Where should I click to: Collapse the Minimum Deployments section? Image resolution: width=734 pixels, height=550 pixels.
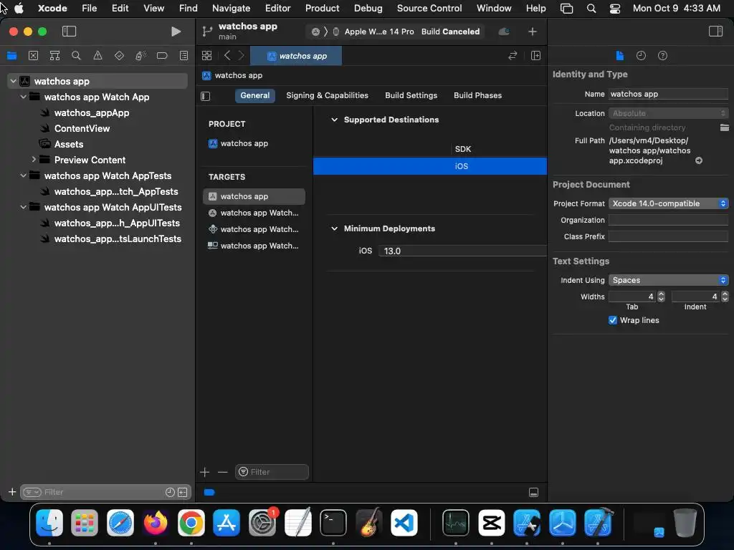point(334,228)
